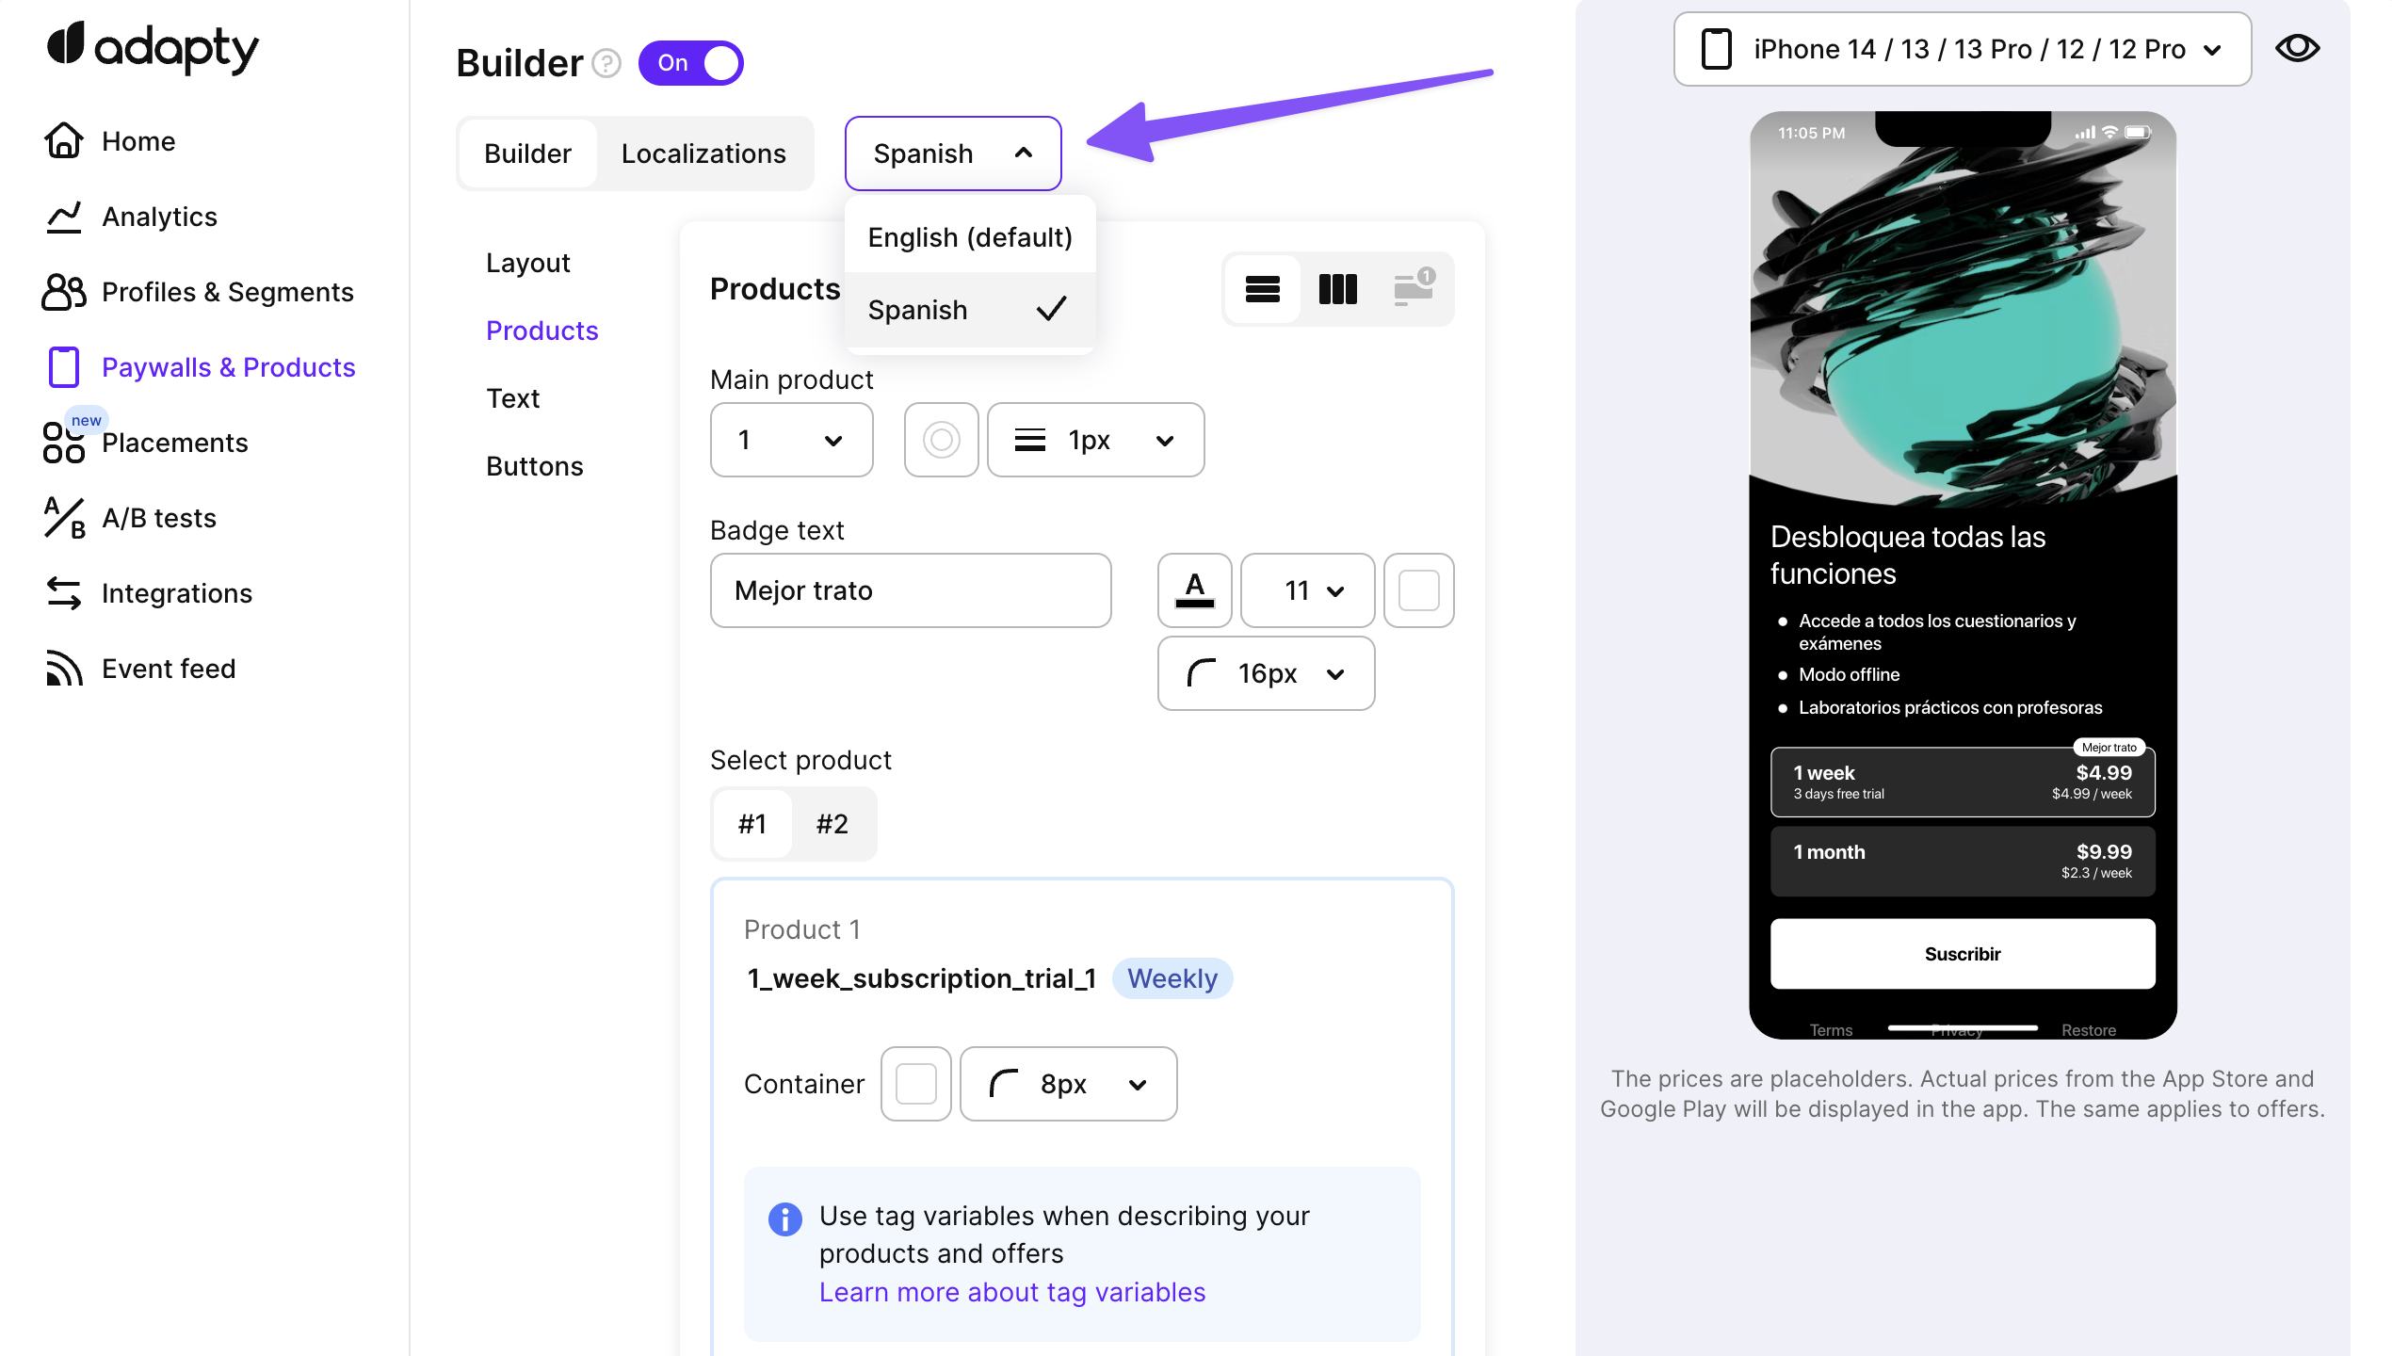Open the Buttons settings section
Screen dimensions: 2392x1356
pyautogui.click(x=534, y=466)
